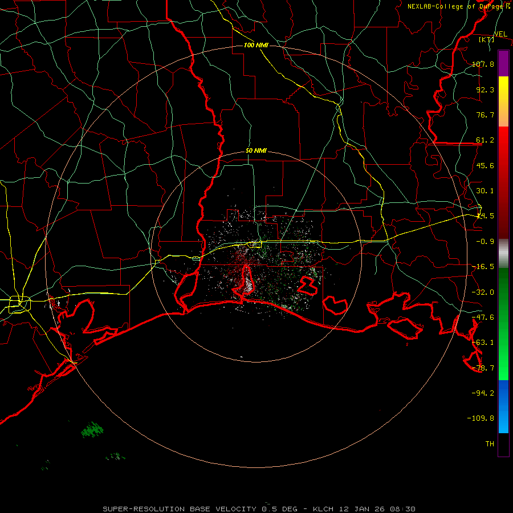Select the 76.7 scale value
Viewport: 513px width, 513px height.
coord(485,115)
